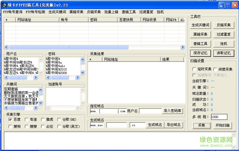This screenshot has width=239, height=151.
Task: Start scanning with 开始扫描 button
Action: [x=223, y=125]
